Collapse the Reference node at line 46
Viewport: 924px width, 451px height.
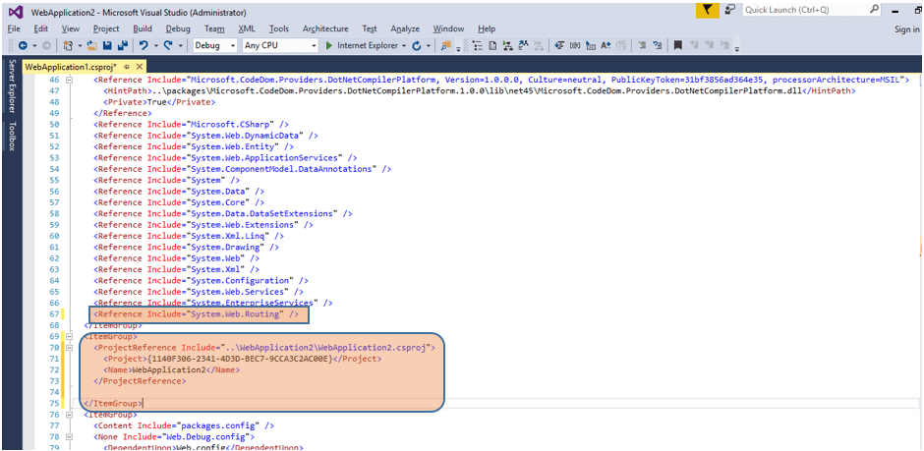pos(70,80)
